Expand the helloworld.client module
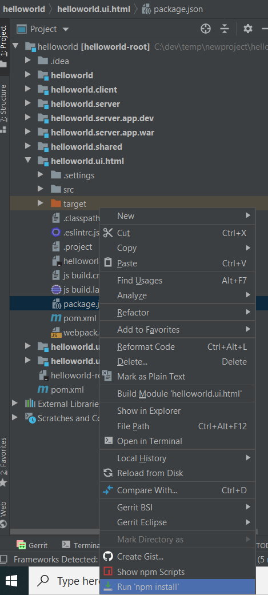Image resolution: width=268 pixels, height=595 pixels. [x=27, y=89]
